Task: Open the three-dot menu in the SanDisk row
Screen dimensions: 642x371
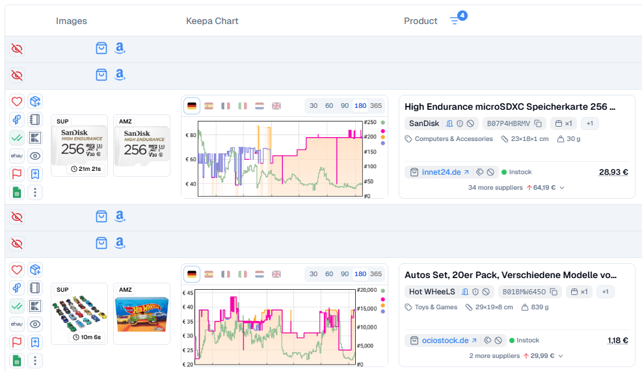Action: pos(35,192)
